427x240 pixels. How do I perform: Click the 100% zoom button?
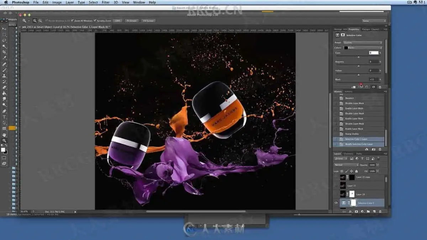point(118,21)
